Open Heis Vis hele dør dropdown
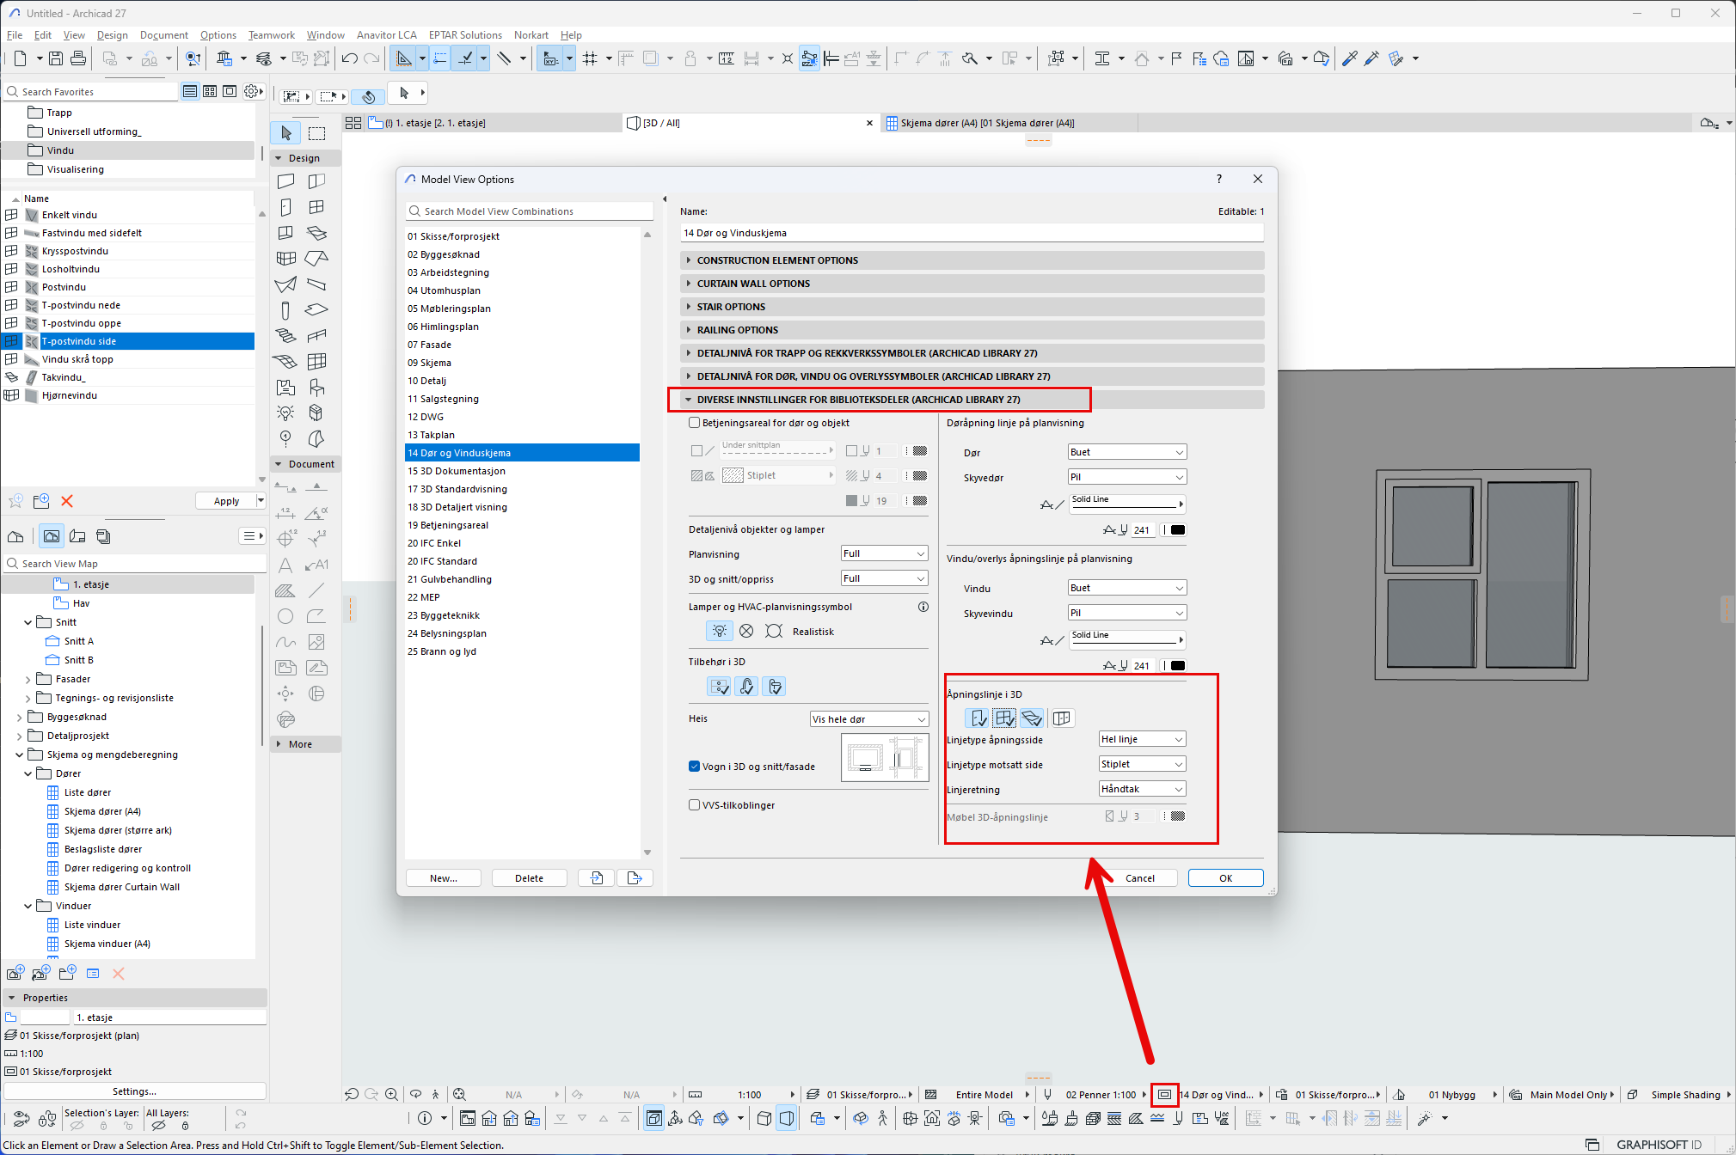Viewport: 1736px width, 1155px height. point(868,719)
